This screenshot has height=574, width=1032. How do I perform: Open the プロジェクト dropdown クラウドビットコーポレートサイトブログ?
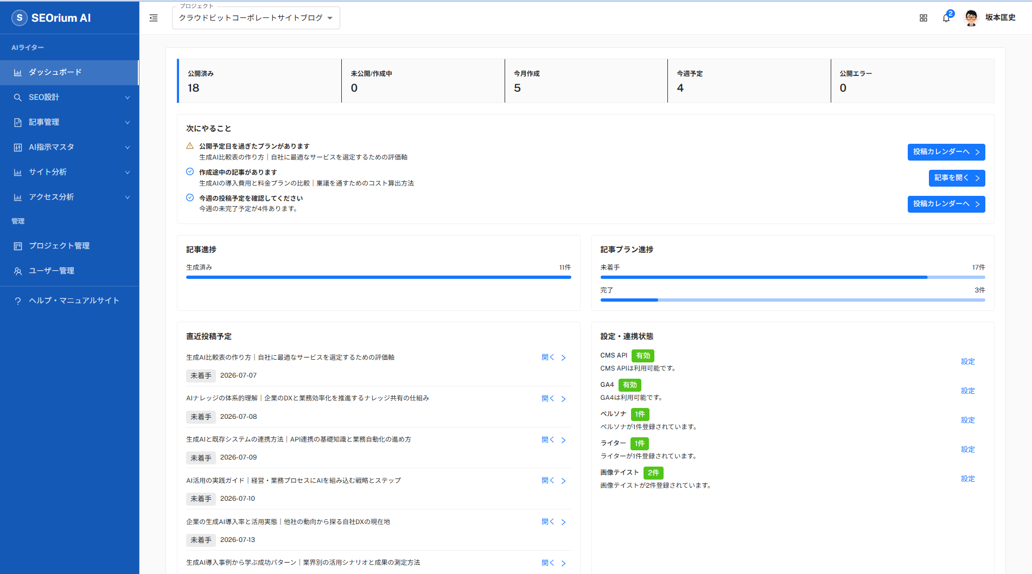256,18
